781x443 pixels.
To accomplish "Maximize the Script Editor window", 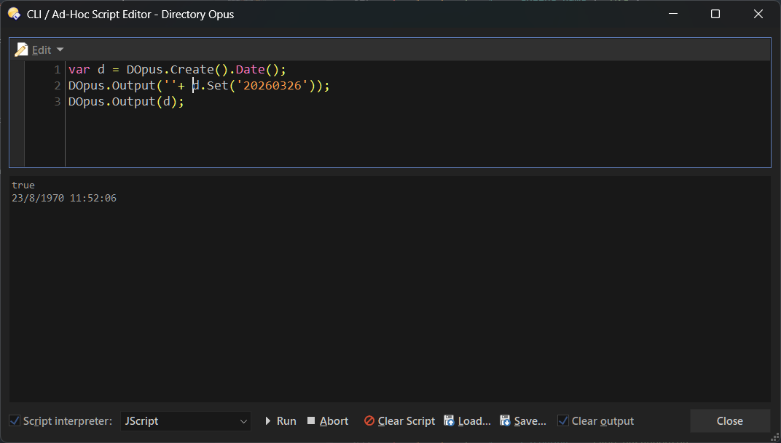I will (x=715, y=15).
